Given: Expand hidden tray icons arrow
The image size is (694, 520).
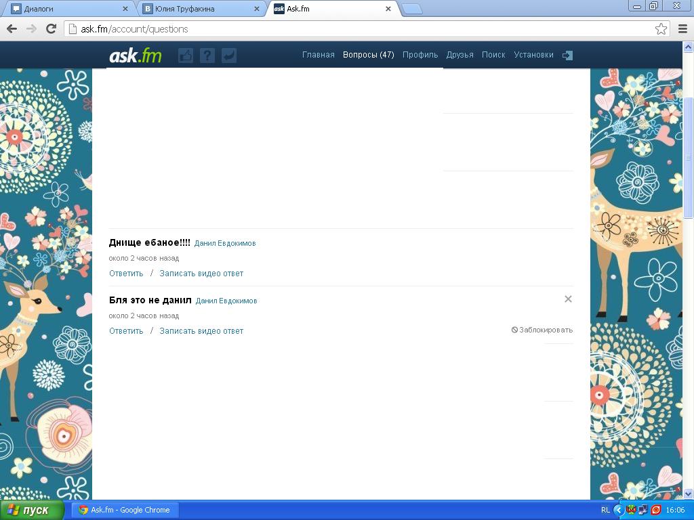Looking at the screenshot, I should (x=618, y=511).
